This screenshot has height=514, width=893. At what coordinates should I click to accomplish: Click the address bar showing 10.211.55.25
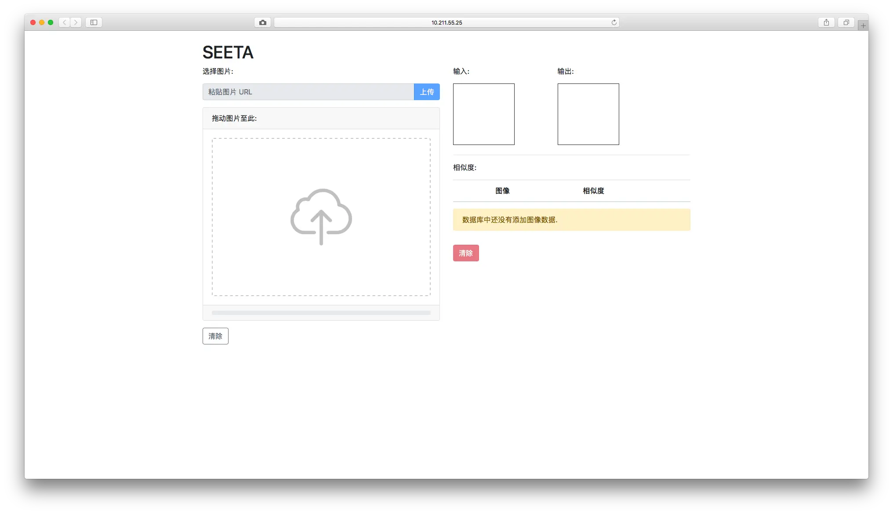[446, 22]
